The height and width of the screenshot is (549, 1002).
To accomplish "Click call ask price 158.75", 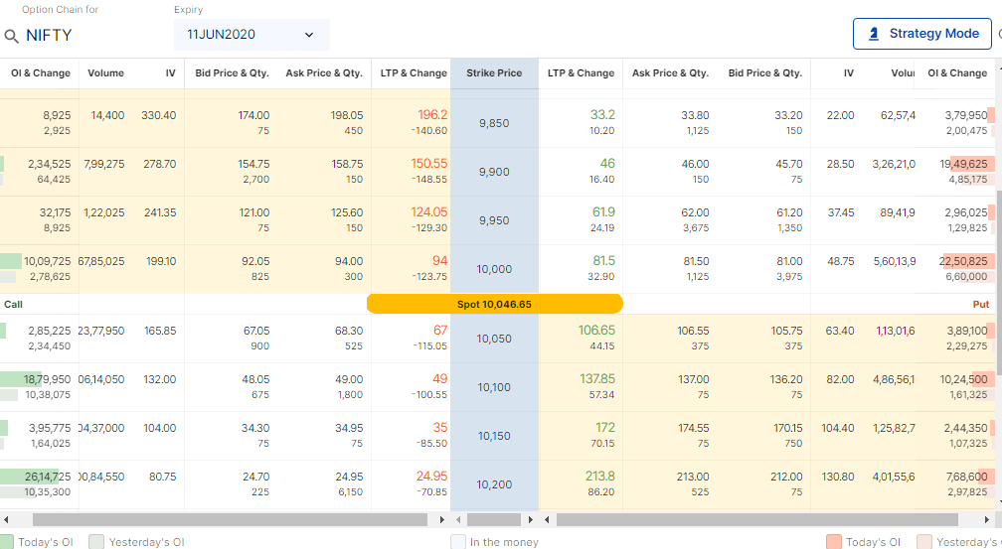I will 347,164.
